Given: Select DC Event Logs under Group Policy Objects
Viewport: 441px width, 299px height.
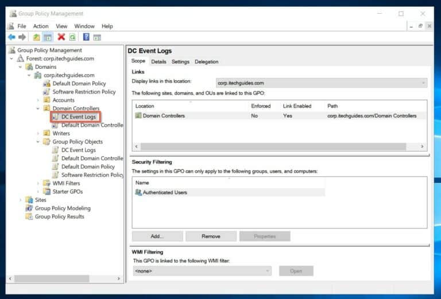Looking at the screenshot, I should (79, 150).
